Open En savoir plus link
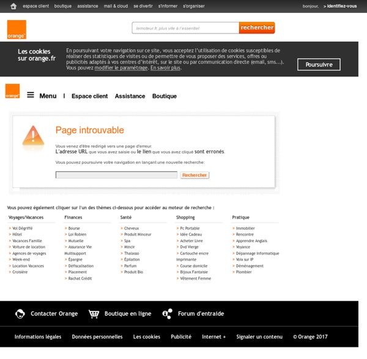 166,68
